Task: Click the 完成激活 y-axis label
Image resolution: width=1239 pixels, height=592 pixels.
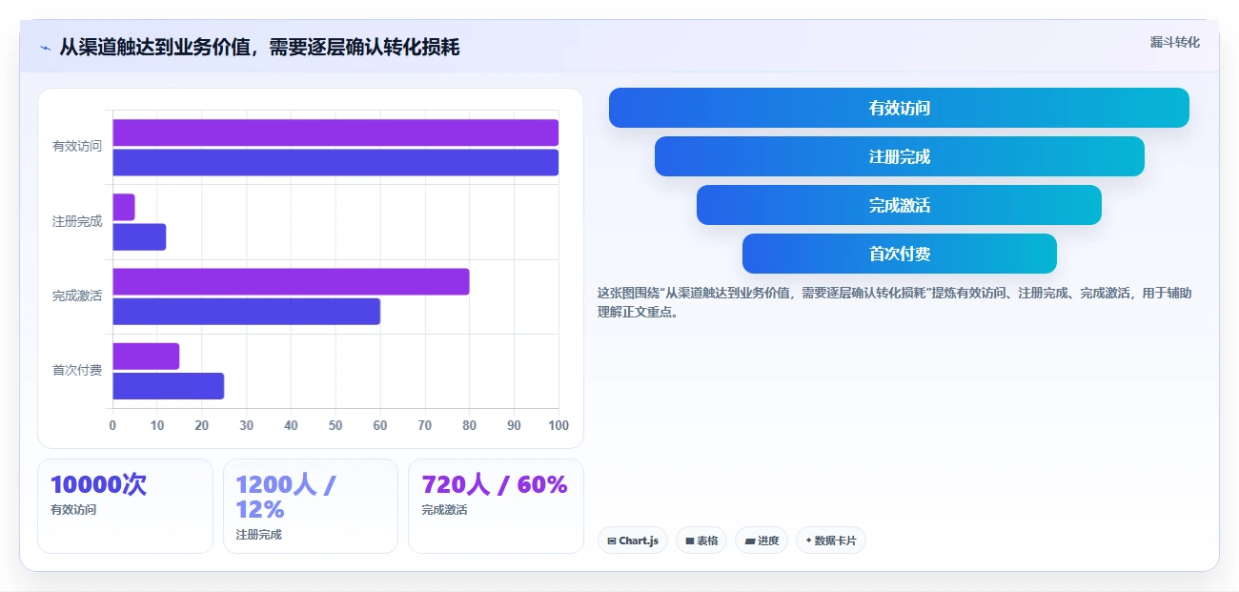Action: 77,296
